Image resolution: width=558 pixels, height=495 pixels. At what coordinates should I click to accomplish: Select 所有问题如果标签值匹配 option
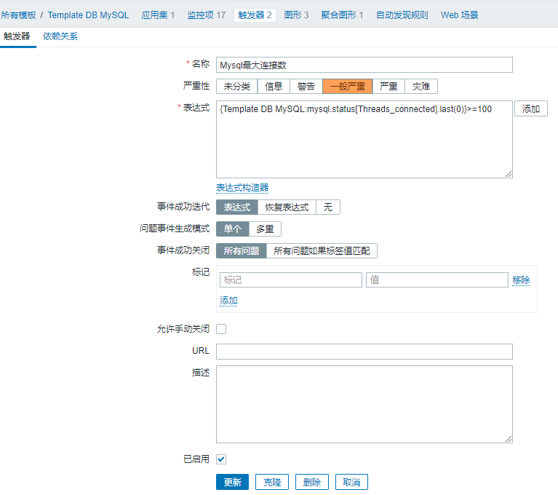tap(322, 250)
